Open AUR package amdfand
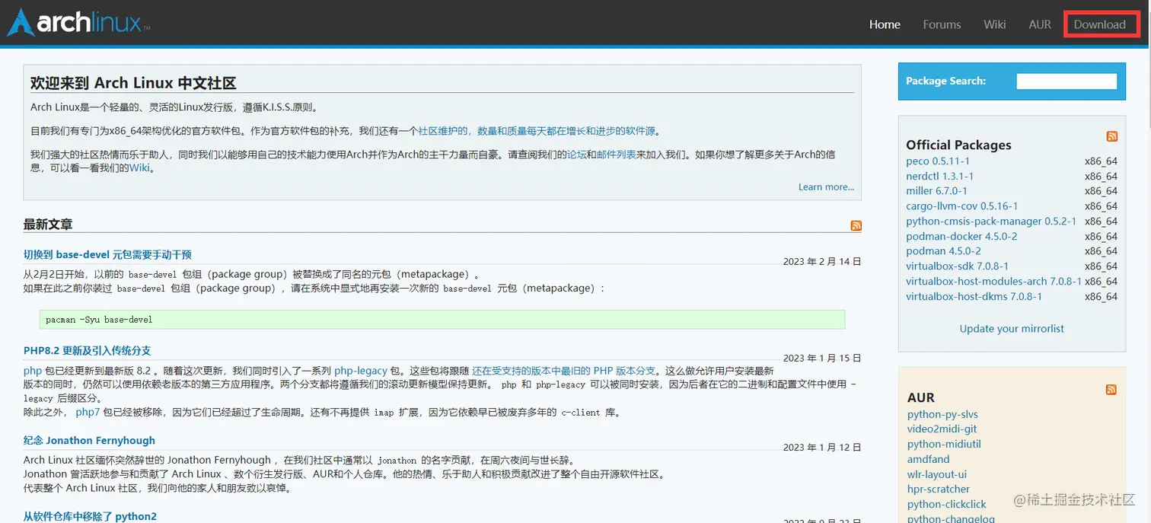 click(928, 459)
